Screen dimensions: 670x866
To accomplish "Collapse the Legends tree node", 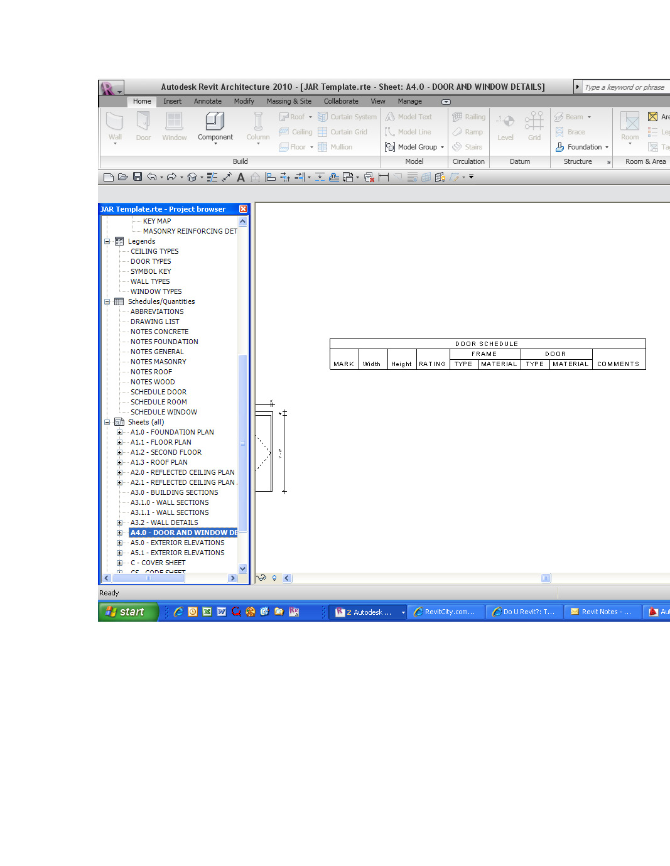I will point(107,241).
